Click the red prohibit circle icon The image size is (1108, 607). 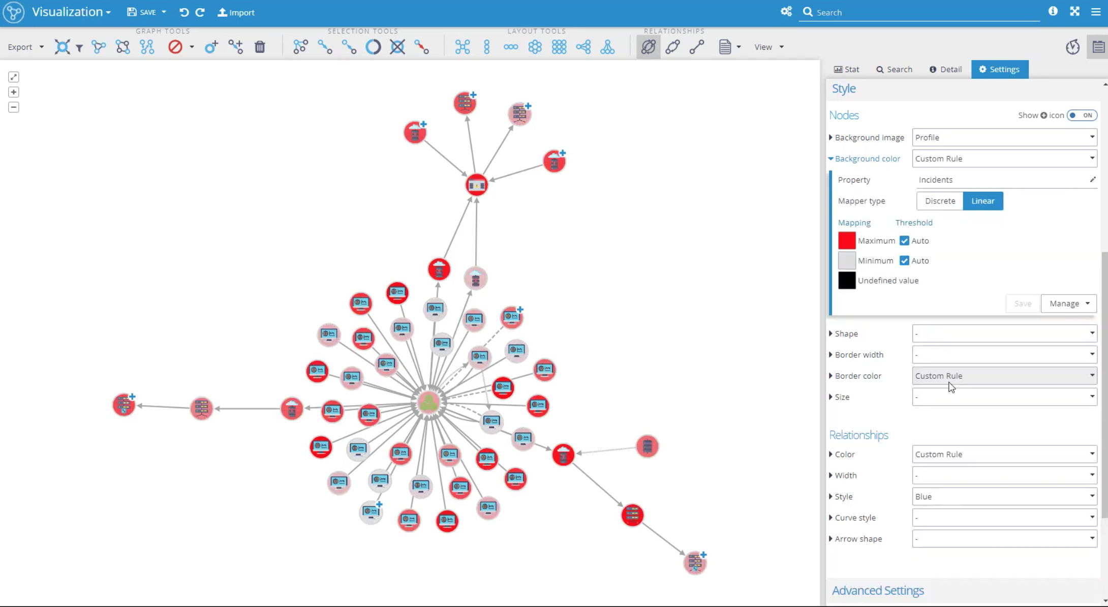coord(175,47)
